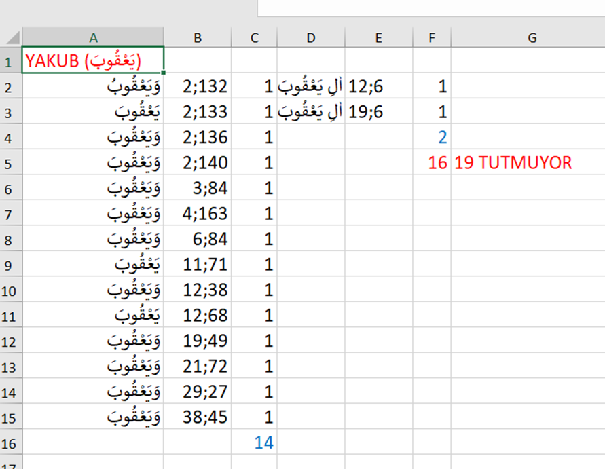Image resolution: width=605 pixels, height=469 pixels.
Task: Click cell with verse 2;132
Action: (198, 86)
